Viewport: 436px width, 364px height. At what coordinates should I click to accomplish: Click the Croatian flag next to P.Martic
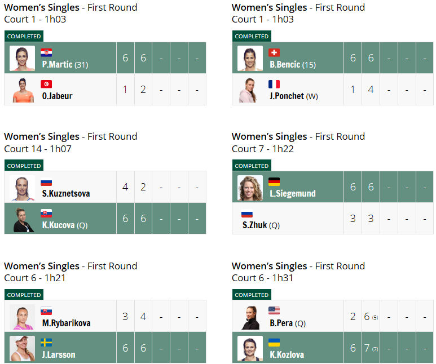[x=46, y=52]
